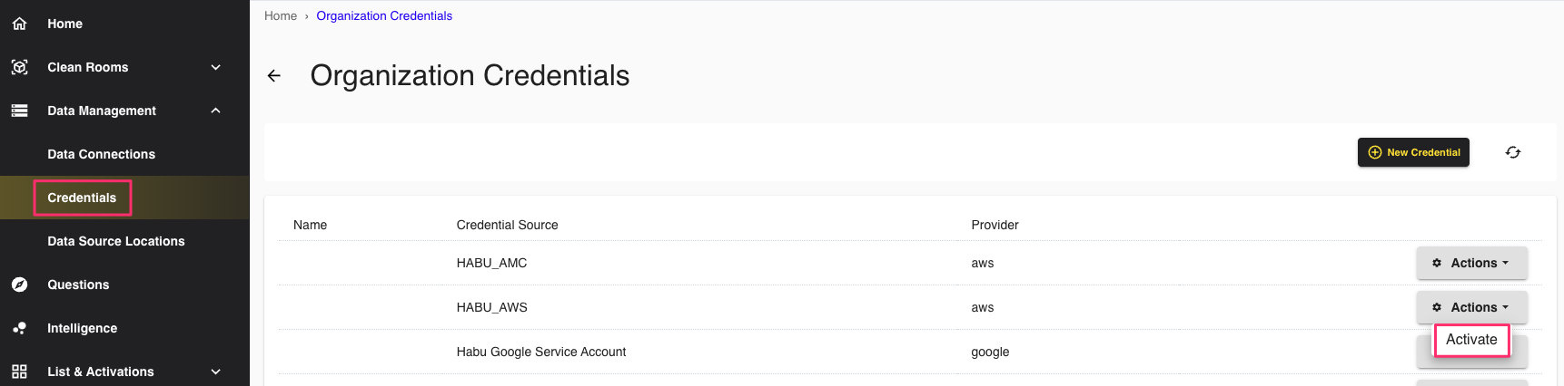Viewport: 1564px width, 386px height.
Task: Click the Intelligence sidebar icon
Action: pyautogui.click(x=19, y=328)
